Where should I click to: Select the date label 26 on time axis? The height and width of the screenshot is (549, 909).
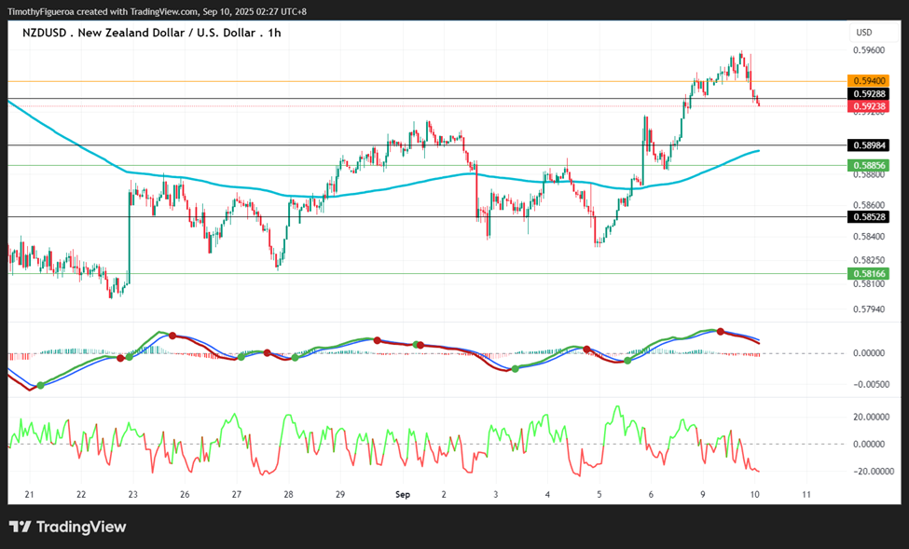click(x=185, y=495)
